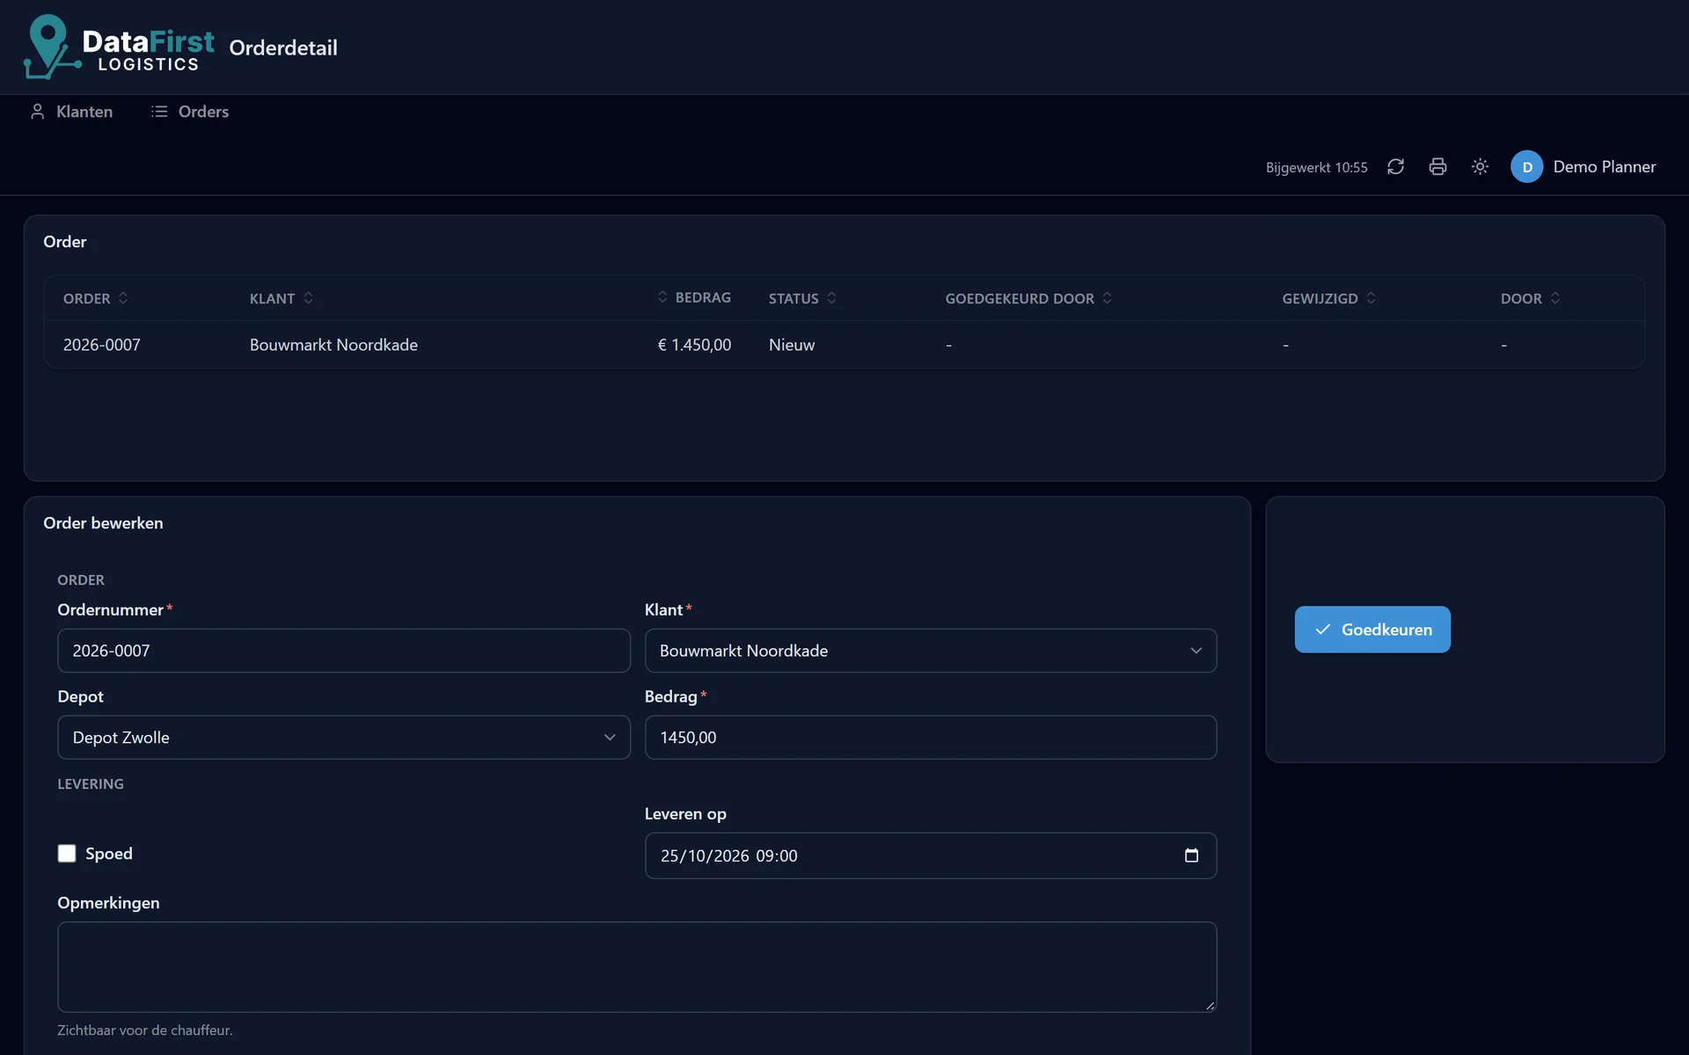The height and width of the screenshot is (1055, 1689).
Task: Sort by BEDRAG column arrows
Action: [x=662, y=297]
